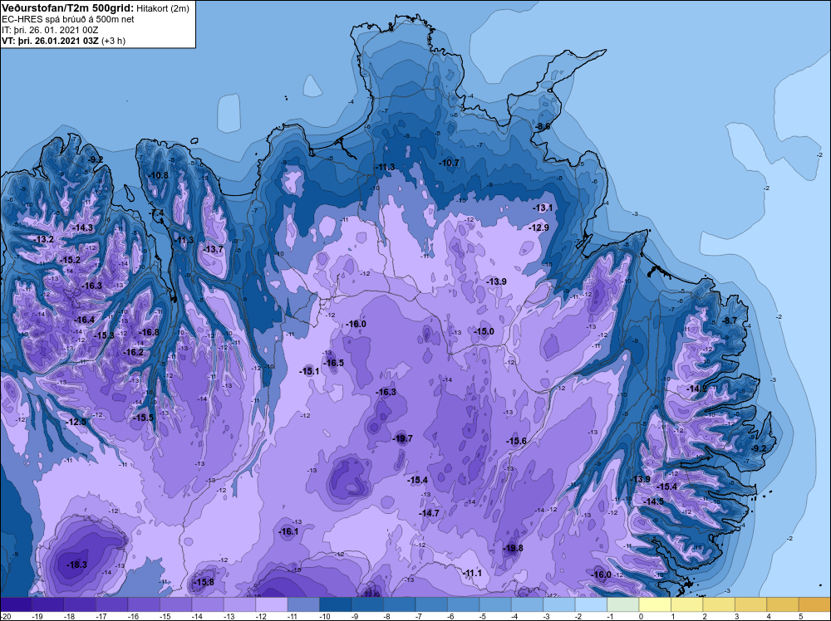
Task: Click the -16.1 temperature value
Action: pyautogui.click(x=288, y=531)
